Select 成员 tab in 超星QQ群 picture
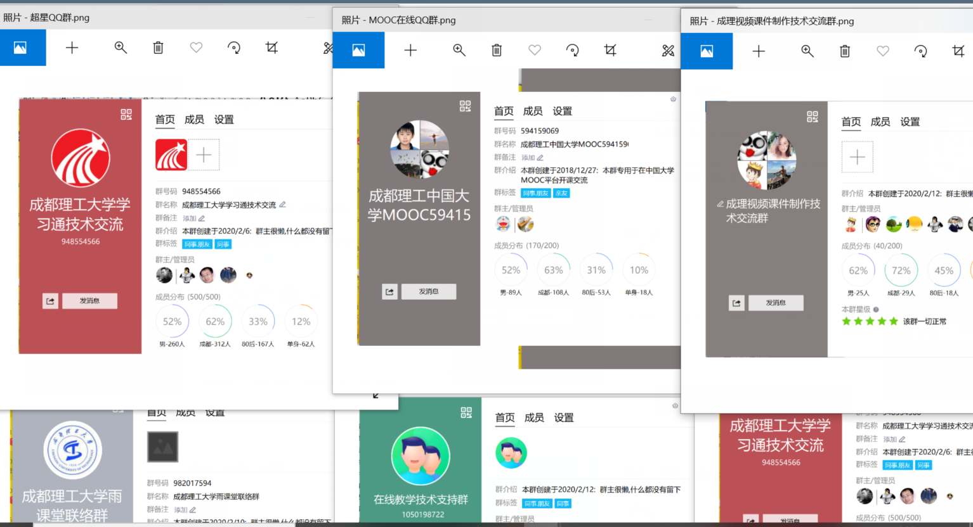The image size is (973, 527). [x=194, y=120]
